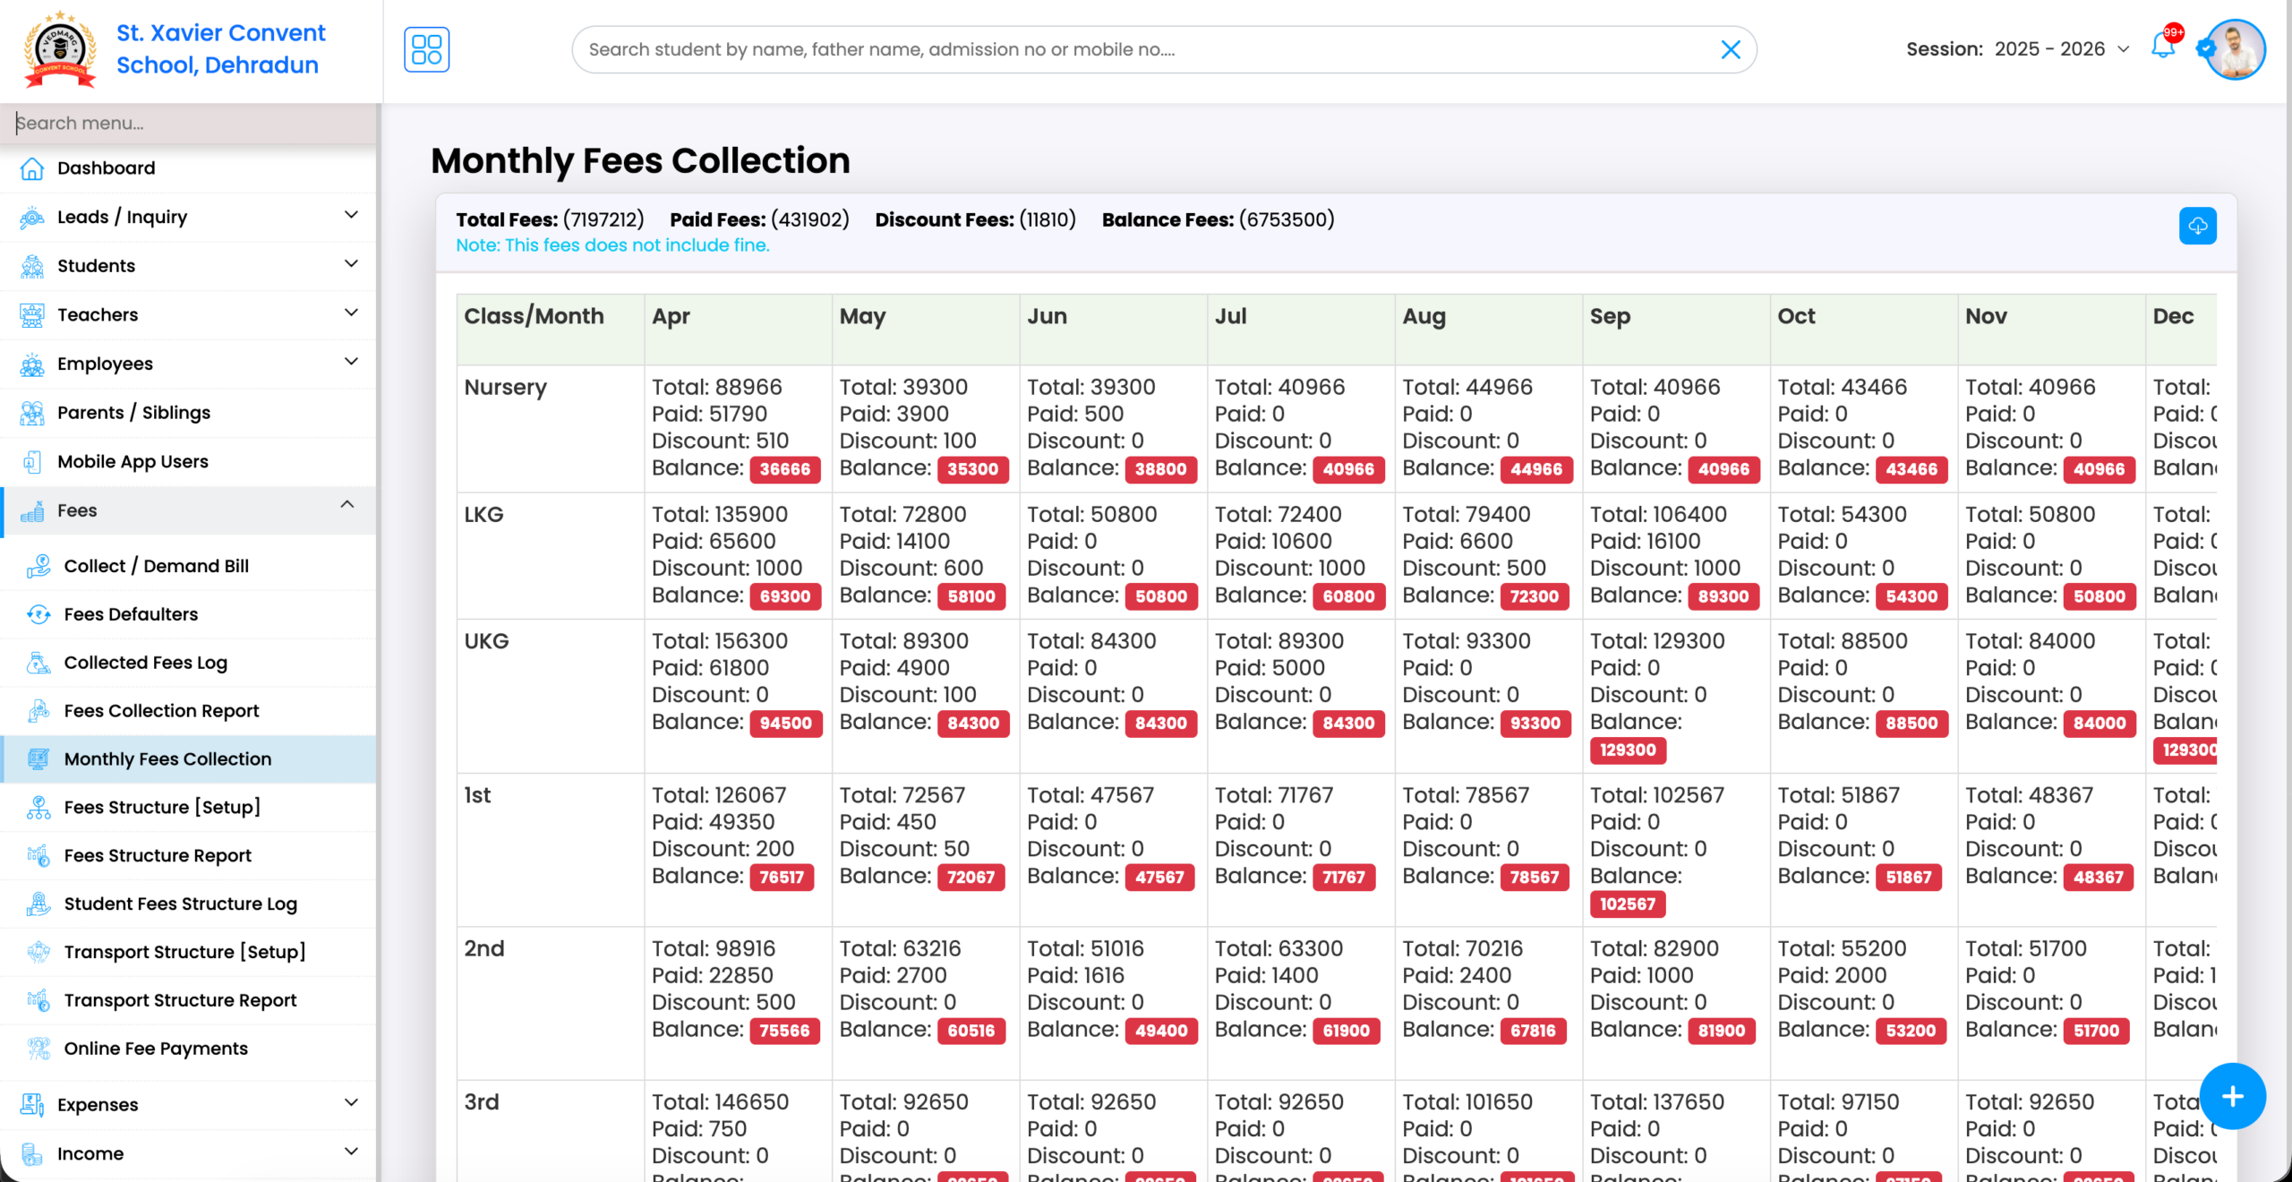Click the grid apps icon near search

click(426, 49)
